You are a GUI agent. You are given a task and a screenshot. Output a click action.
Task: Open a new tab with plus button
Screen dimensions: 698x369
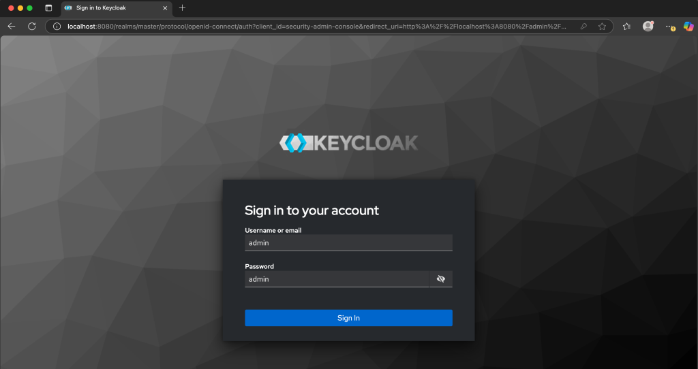tap(182, 8)
